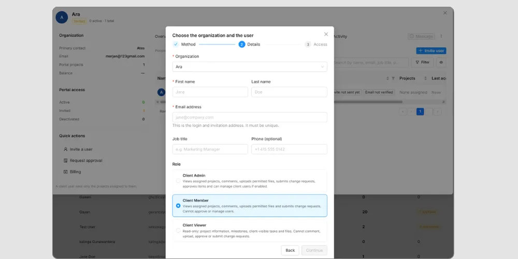The image size is (518, 259).
Task: Select the Client Member role radio
Action: click(x=178, y=206)
